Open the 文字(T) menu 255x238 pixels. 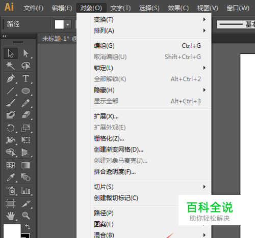coord(120,8)
